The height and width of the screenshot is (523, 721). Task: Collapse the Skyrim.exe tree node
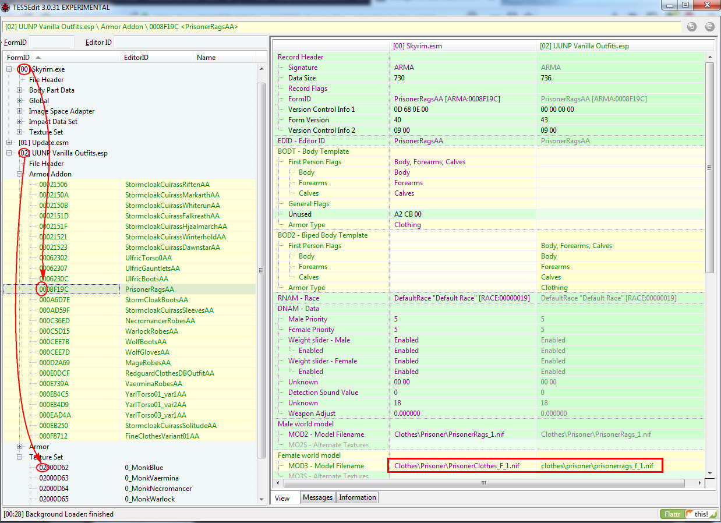9,69
